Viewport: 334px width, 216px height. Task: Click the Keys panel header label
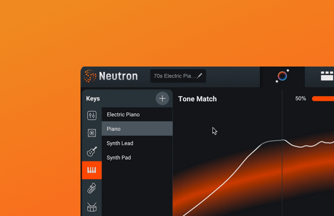tap(93, 99)
